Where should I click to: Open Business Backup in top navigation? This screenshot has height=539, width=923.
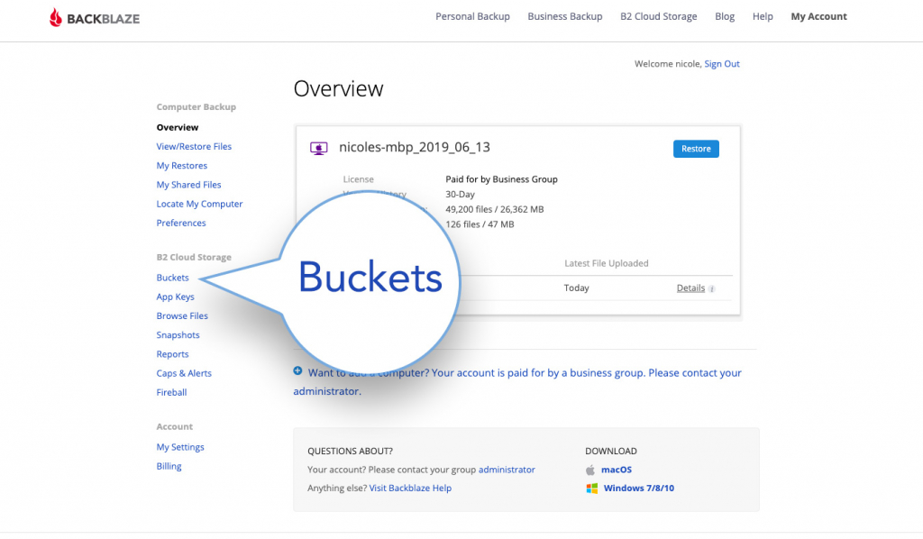565,16
